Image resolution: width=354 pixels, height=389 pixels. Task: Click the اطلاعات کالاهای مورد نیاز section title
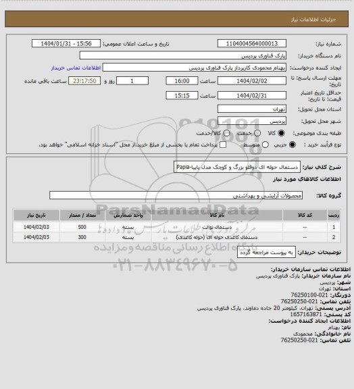coord(307,179)
